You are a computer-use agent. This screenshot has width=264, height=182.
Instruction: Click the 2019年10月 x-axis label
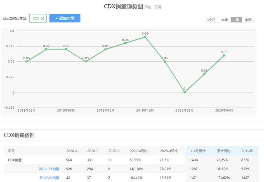pos(106,110)
